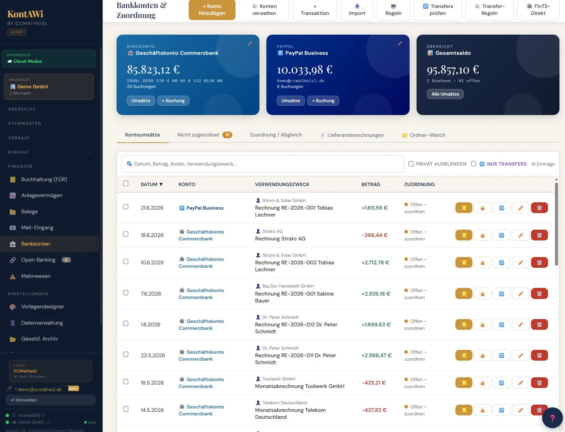The height and width of the screenshot is (432, 565).
Task: Enable Privat ausblenden checkbox
Action: [411, 164]
